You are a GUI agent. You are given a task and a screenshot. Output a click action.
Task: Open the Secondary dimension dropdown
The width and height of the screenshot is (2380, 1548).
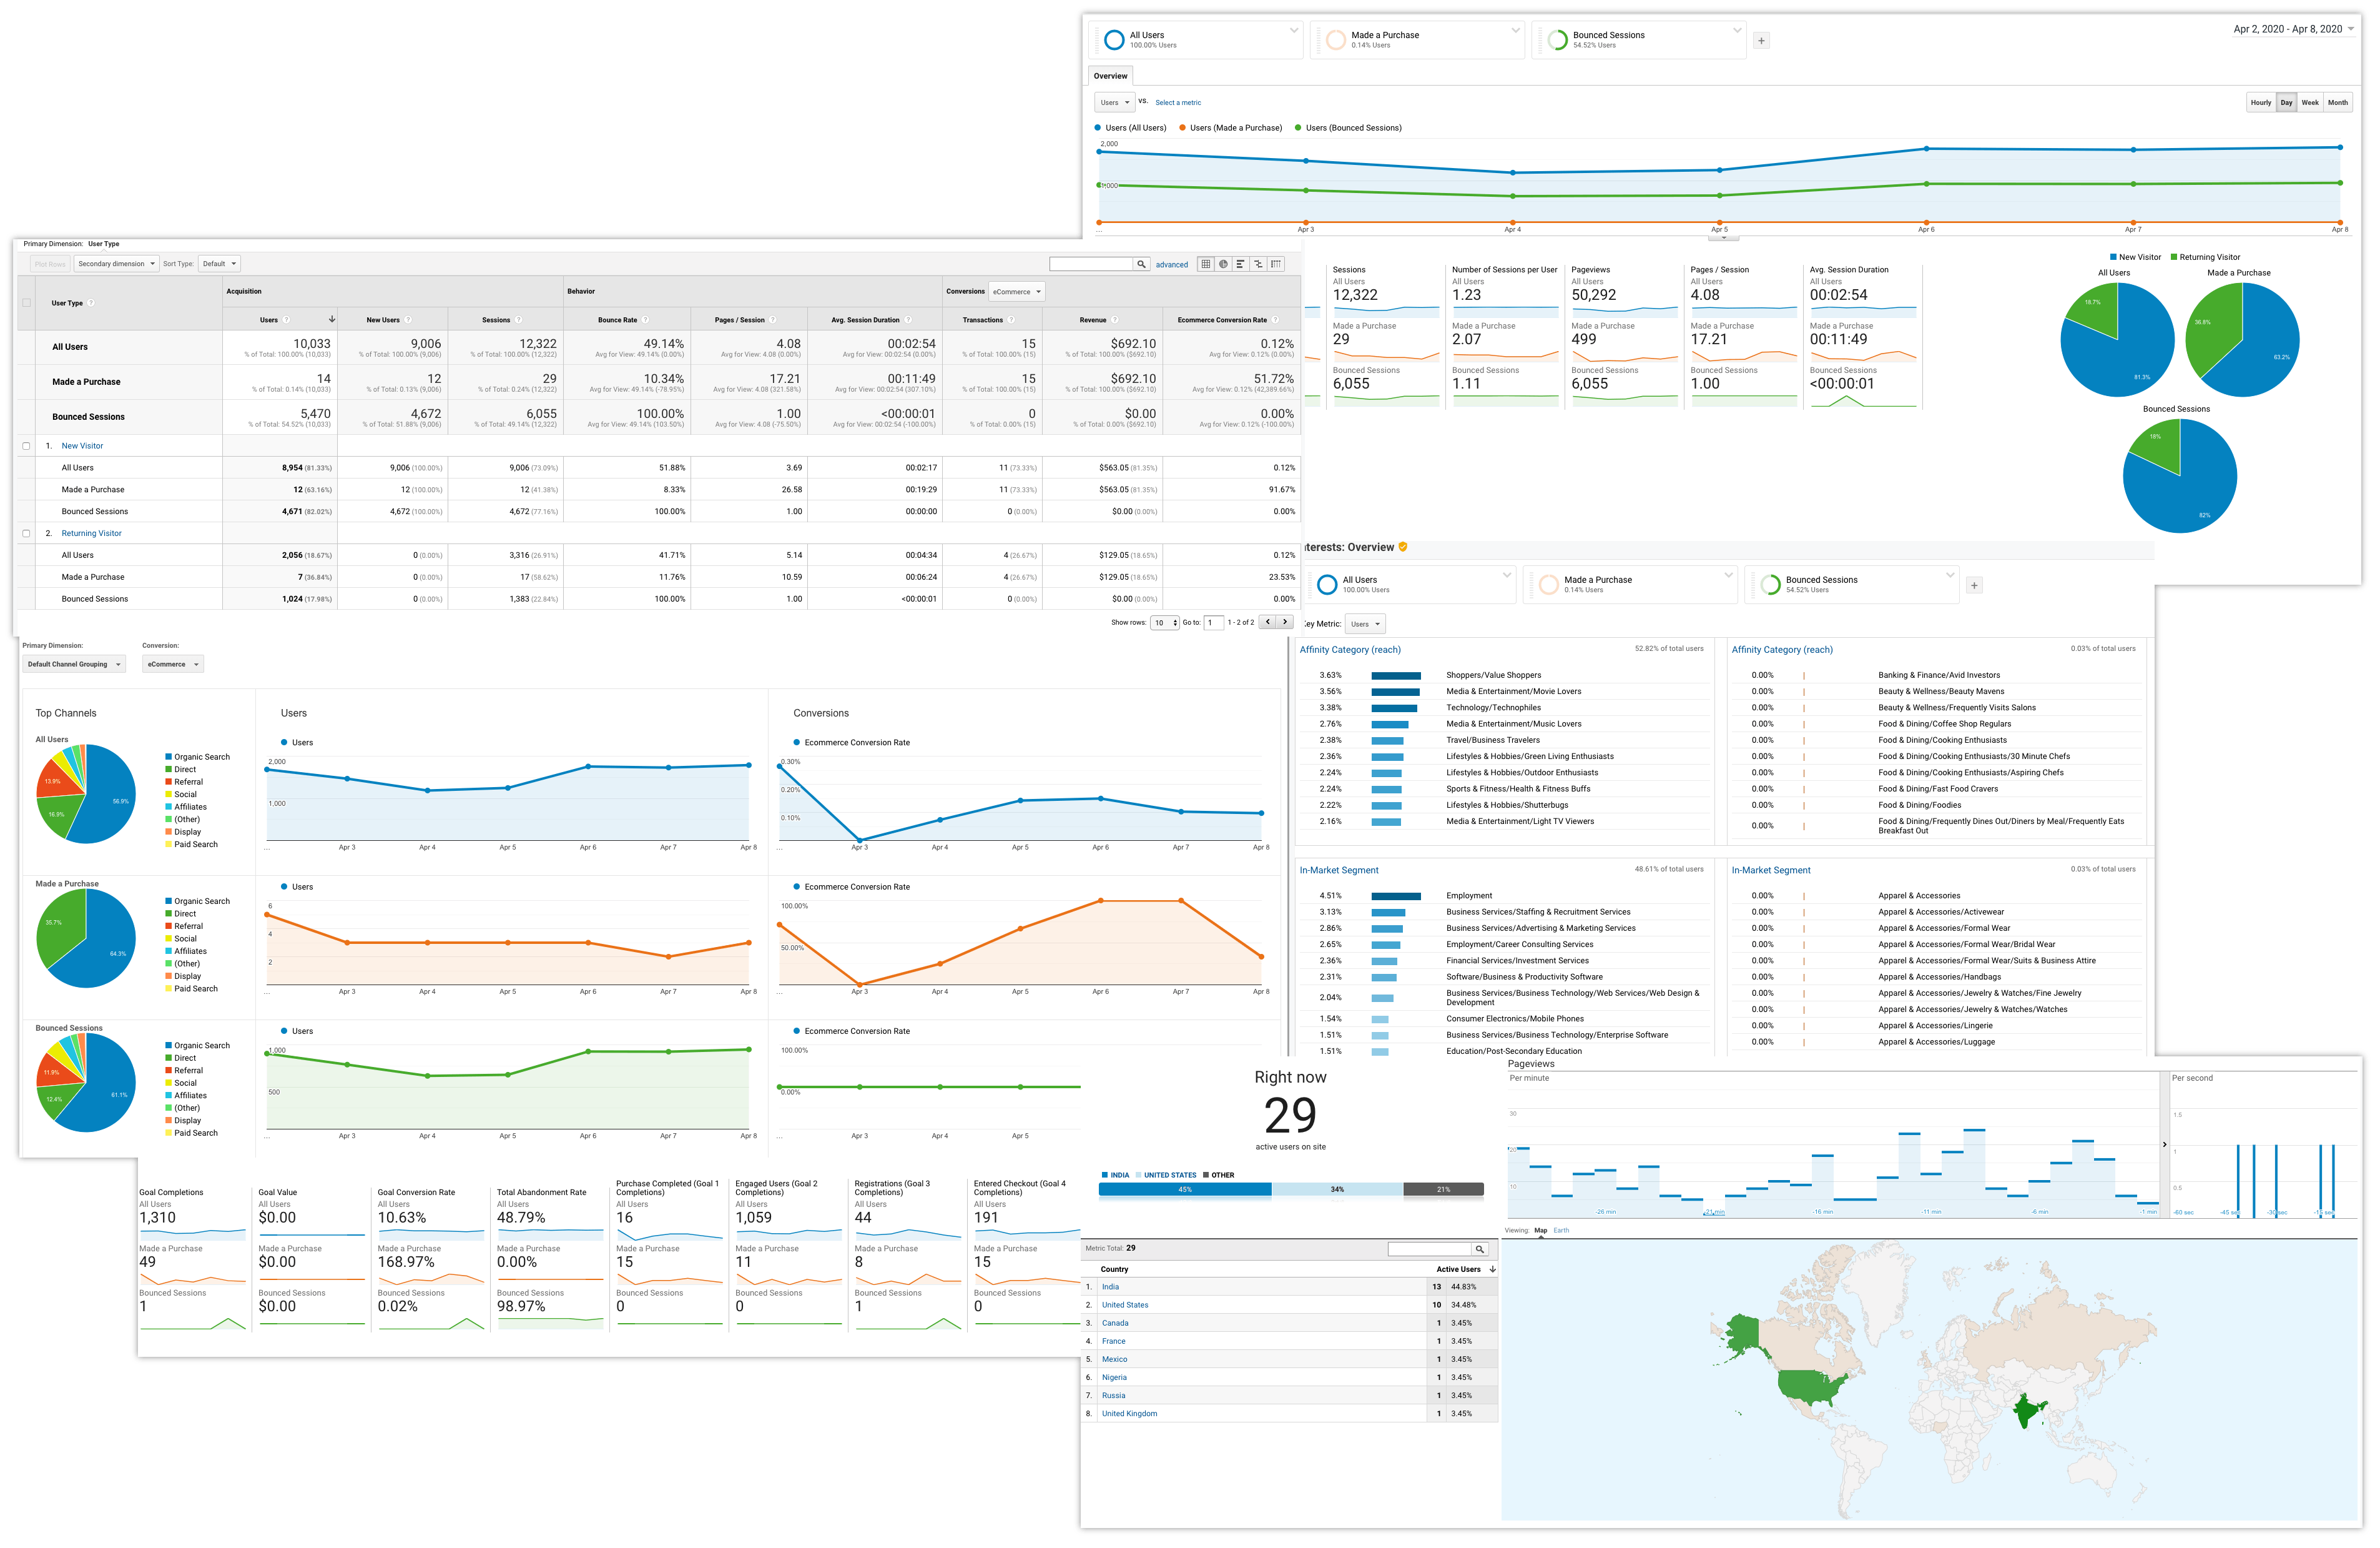[x=117, y=264]
